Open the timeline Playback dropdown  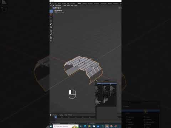pyautogui.click(x=56, y=115)
